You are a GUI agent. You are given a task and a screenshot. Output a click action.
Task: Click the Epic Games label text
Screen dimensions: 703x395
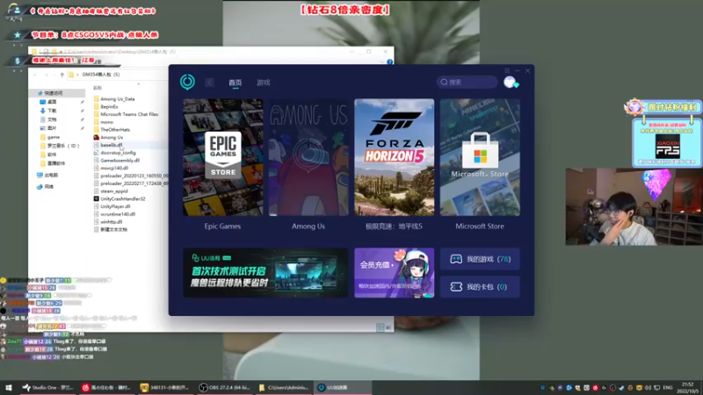pos(222,226)
